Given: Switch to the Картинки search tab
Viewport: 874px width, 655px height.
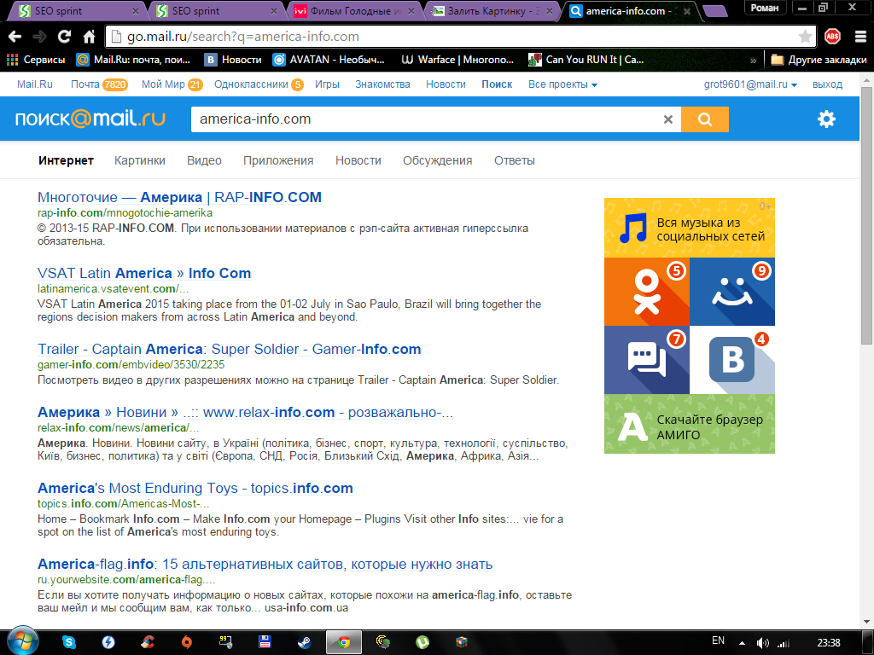Looking at the screenshot, I should (139, 161).
